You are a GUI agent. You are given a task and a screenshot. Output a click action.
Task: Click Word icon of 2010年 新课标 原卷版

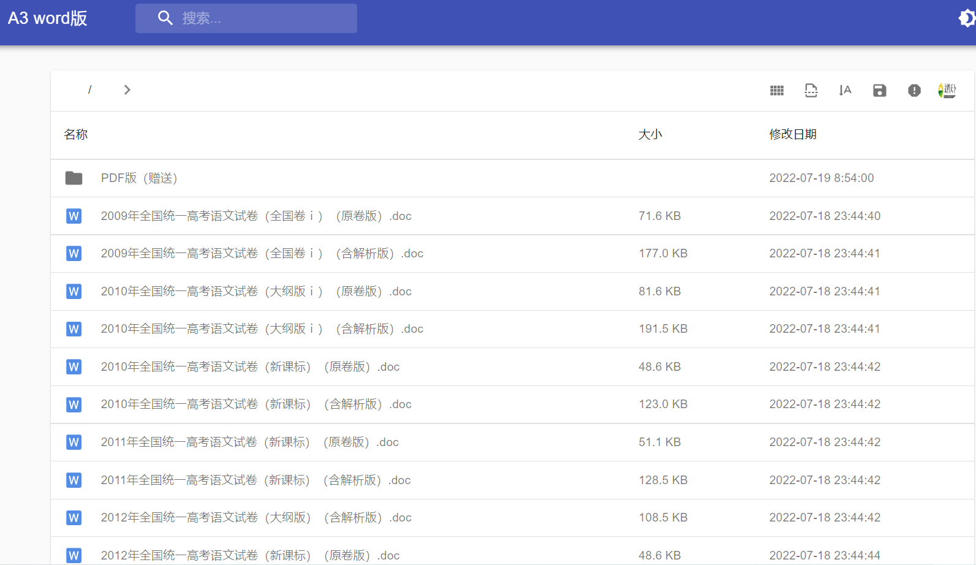tap(74, 367)
